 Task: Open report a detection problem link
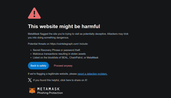click(92, 74)
